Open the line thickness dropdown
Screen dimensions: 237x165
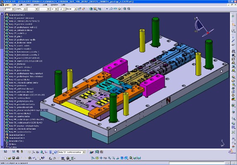coord(36,9)
